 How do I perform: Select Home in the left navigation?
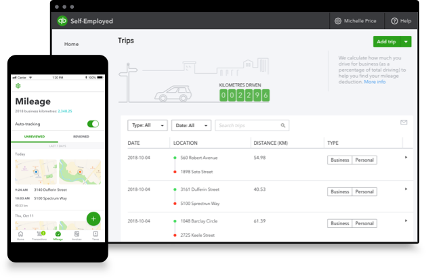72,44
